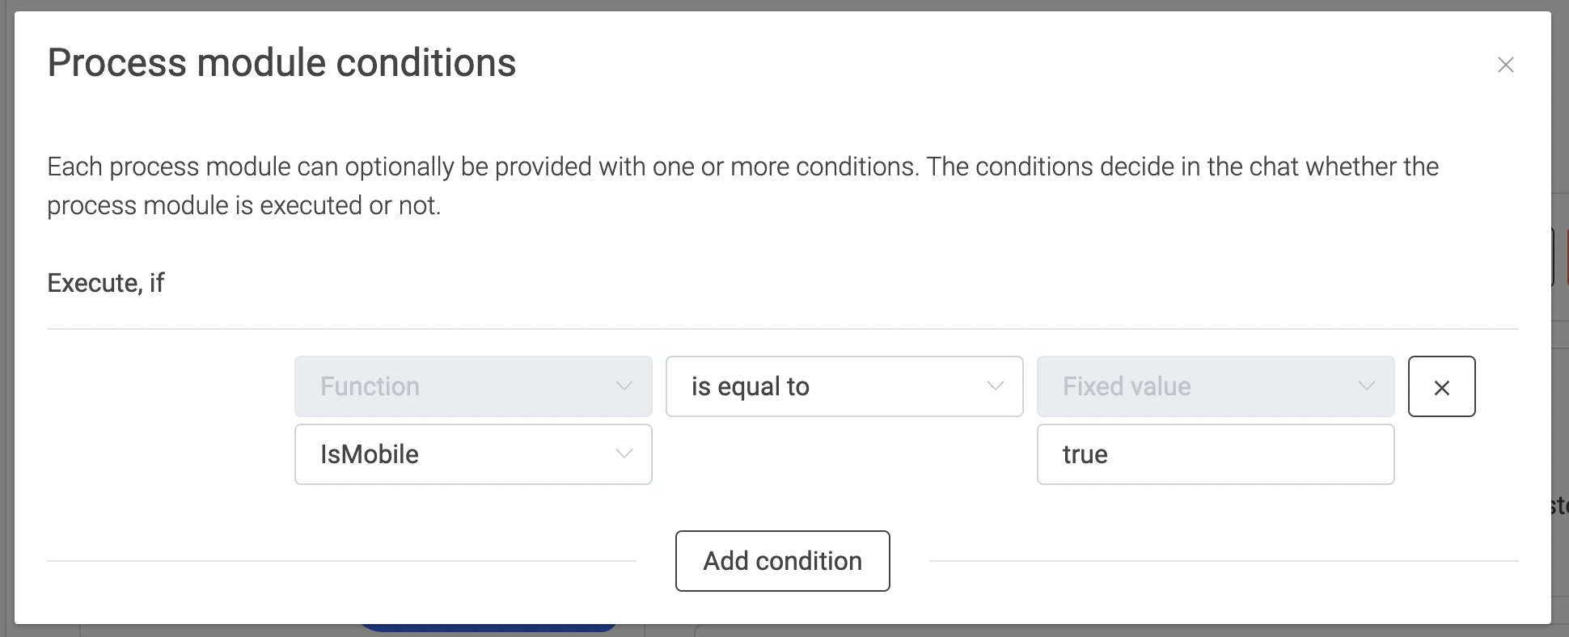Open the "is equal to" operator dropdown
The height and width of the screenshot is (637, 1569).
(x=844, y=386)
